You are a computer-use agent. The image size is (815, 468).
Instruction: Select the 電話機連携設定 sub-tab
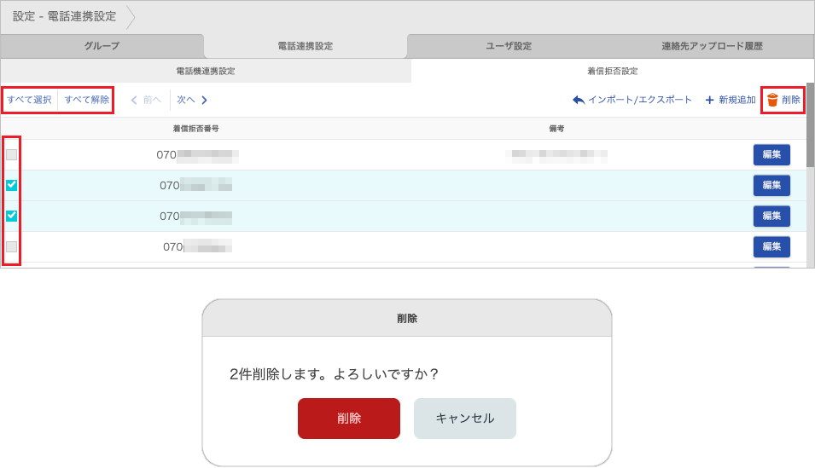(206, 71)
